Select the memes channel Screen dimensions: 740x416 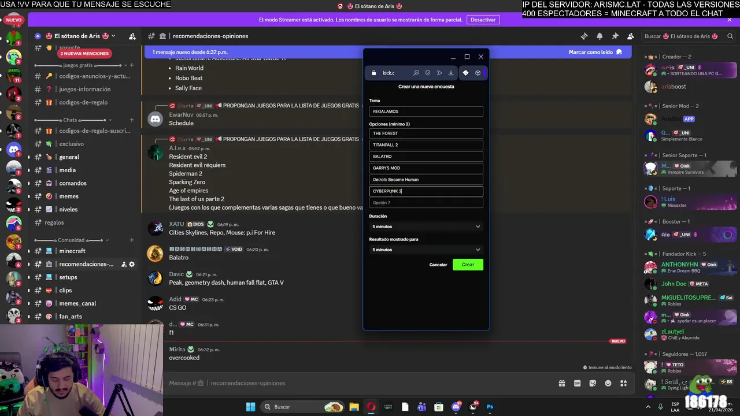(x=84, y=196)
